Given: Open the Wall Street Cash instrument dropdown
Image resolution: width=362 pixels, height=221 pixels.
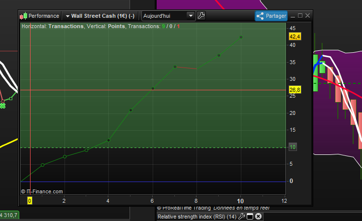Looking at the screenshot, I should 100,16.
